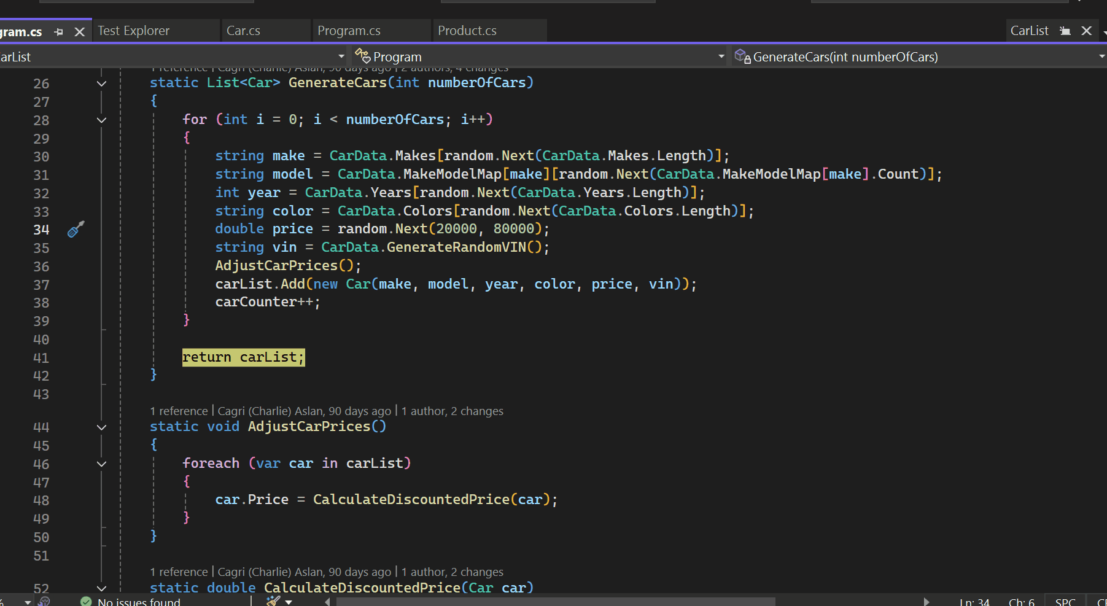The width and height of the screenshot is (1107, 606).
Task: Toggle the pin on the CarList preview tab
Action: (1065, 31)
